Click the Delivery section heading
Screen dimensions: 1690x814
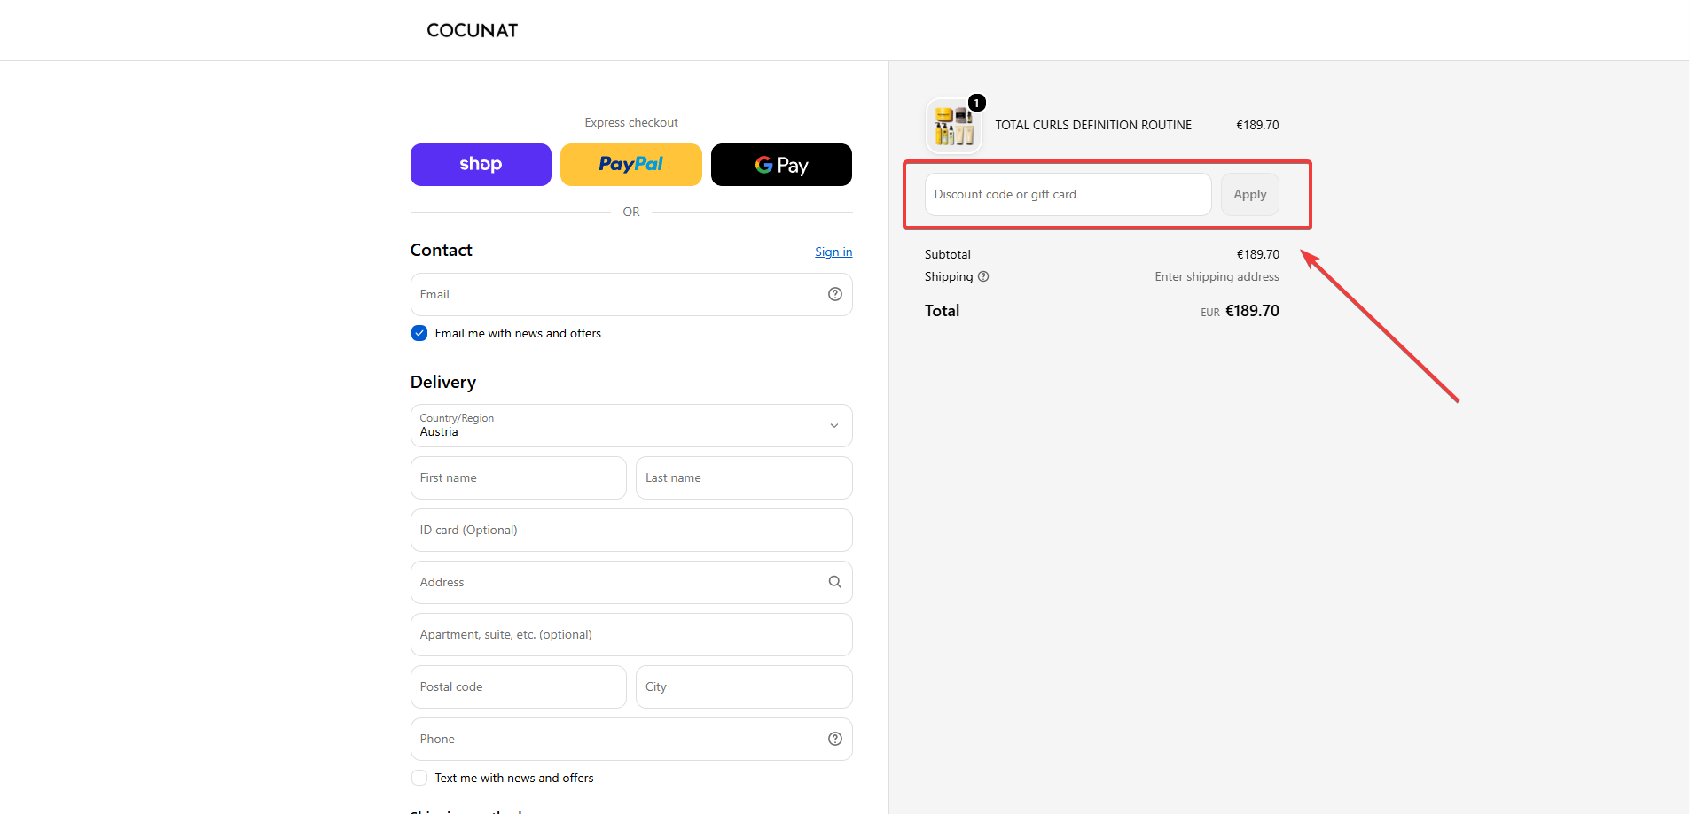point(443,382)
